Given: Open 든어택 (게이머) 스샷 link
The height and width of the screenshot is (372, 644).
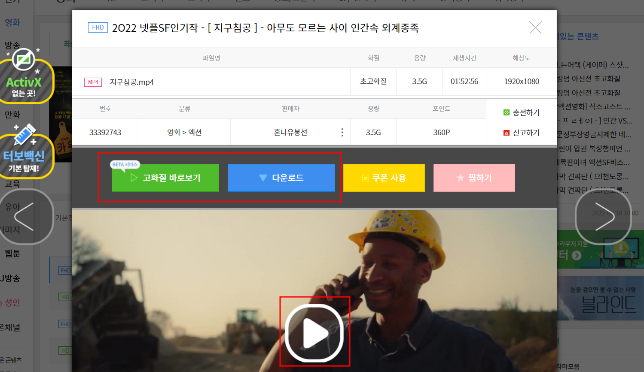Looking at the screenshot, I should [x=593, y=65].
